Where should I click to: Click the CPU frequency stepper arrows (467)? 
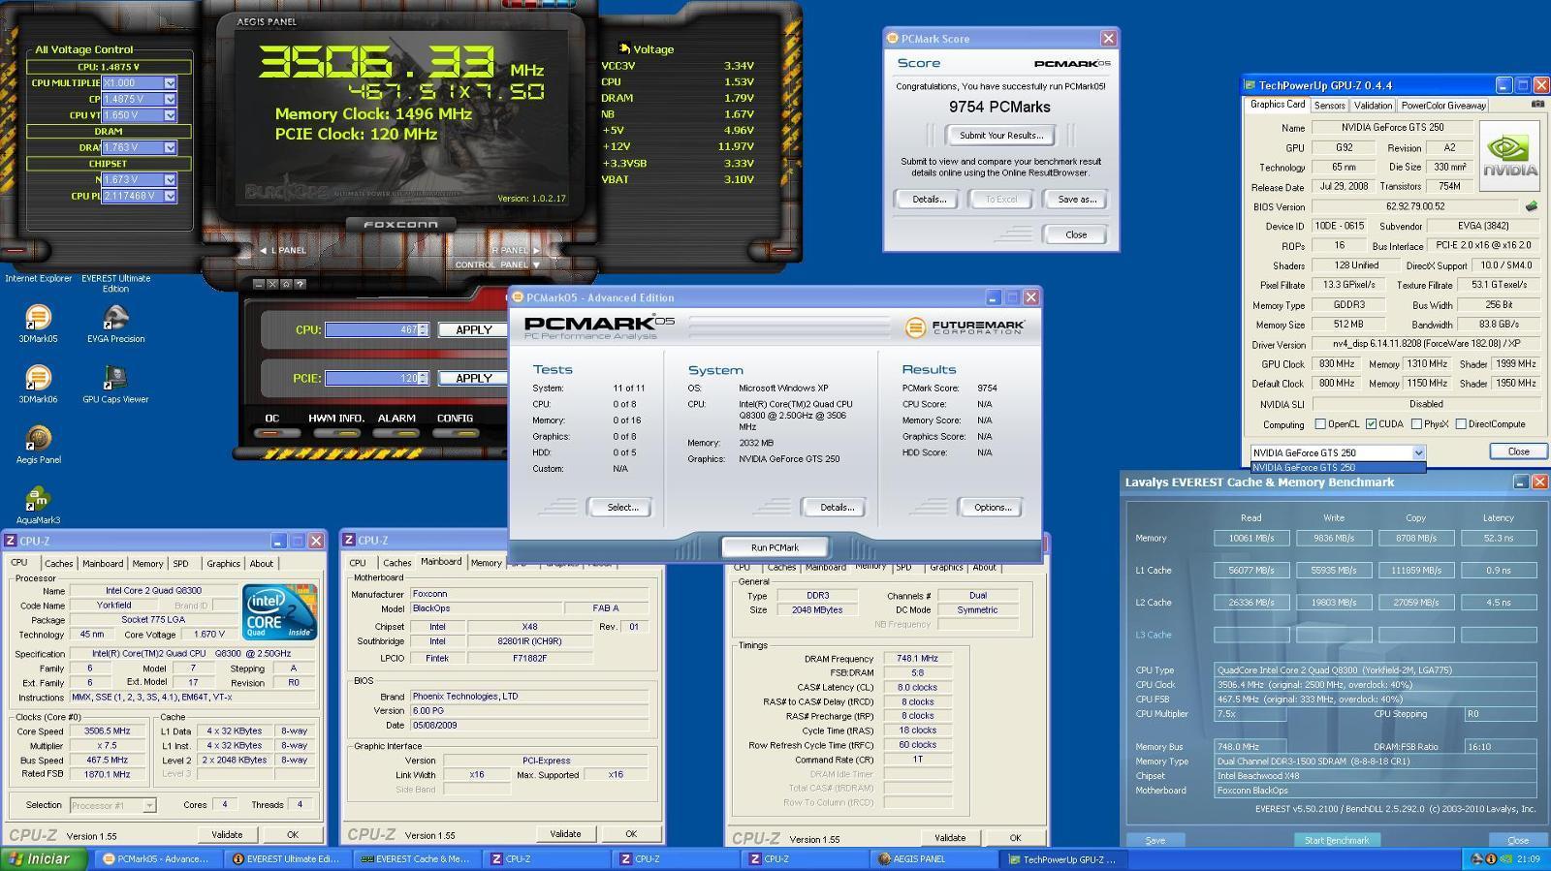[424, 329]
